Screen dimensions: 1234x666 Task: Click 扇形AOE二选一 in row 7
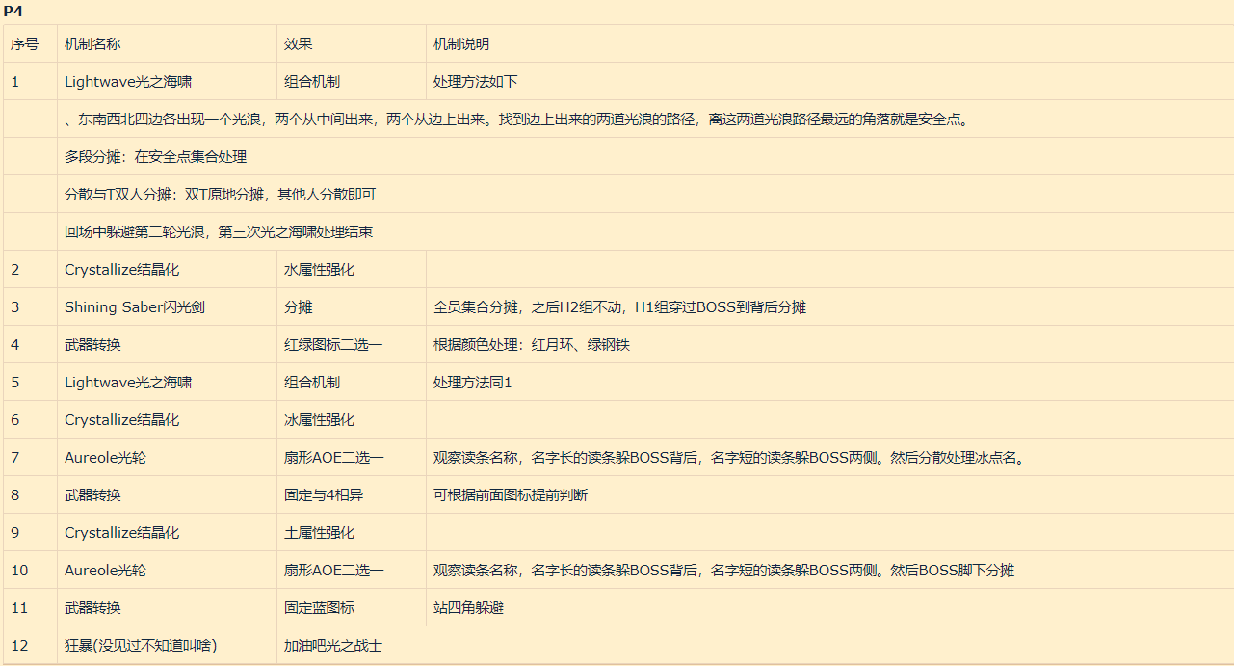(x=333, y=458)
